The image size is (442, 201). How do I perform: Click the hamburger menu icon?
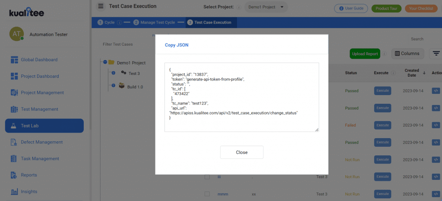pos(101,6)
